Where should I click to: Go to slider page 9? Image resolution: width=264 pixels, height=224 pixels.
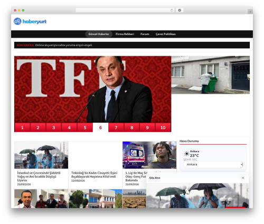[147, 128]
